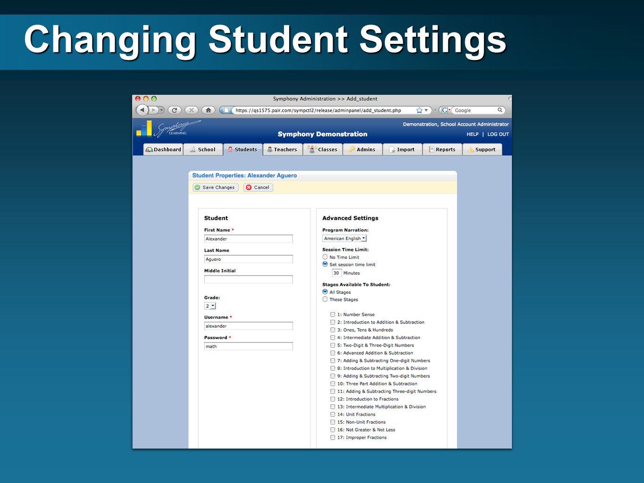This screenshot has width=644, height=483.
Task: Click the Last Name field
Action: coord(248,259)
